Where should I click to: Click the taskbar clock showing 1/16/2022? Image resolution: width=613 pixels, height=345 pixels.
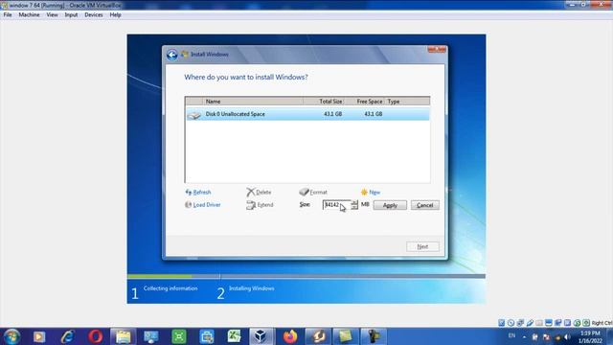point(590,336)
